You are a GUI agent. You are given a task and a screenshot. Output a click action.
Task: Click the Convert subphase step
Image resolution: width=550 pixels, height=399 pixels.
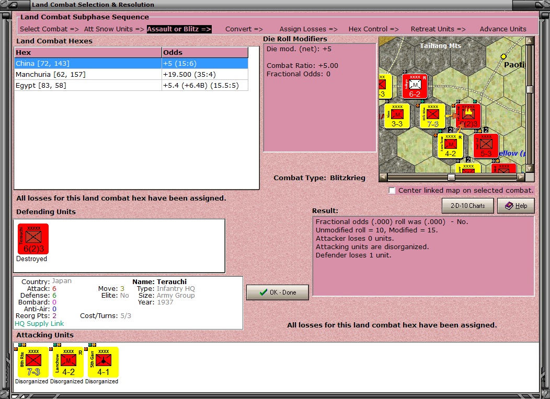point(244,29)
